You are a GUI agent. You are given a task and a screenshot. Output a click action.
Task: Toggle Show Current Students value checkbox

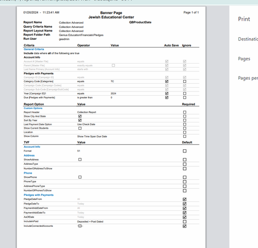(80, 128)
